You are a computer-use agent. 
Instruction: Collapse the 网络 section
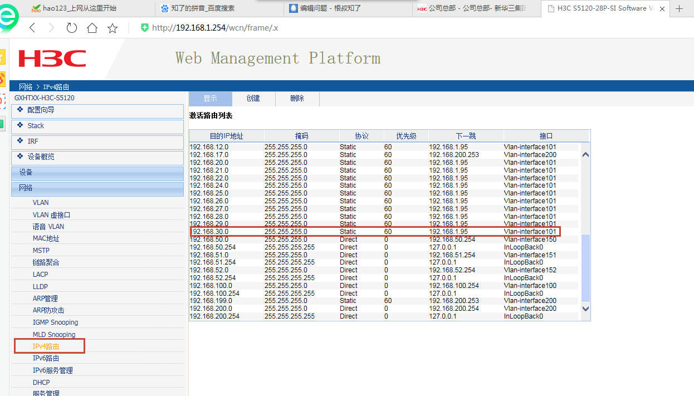pos(97,189)
